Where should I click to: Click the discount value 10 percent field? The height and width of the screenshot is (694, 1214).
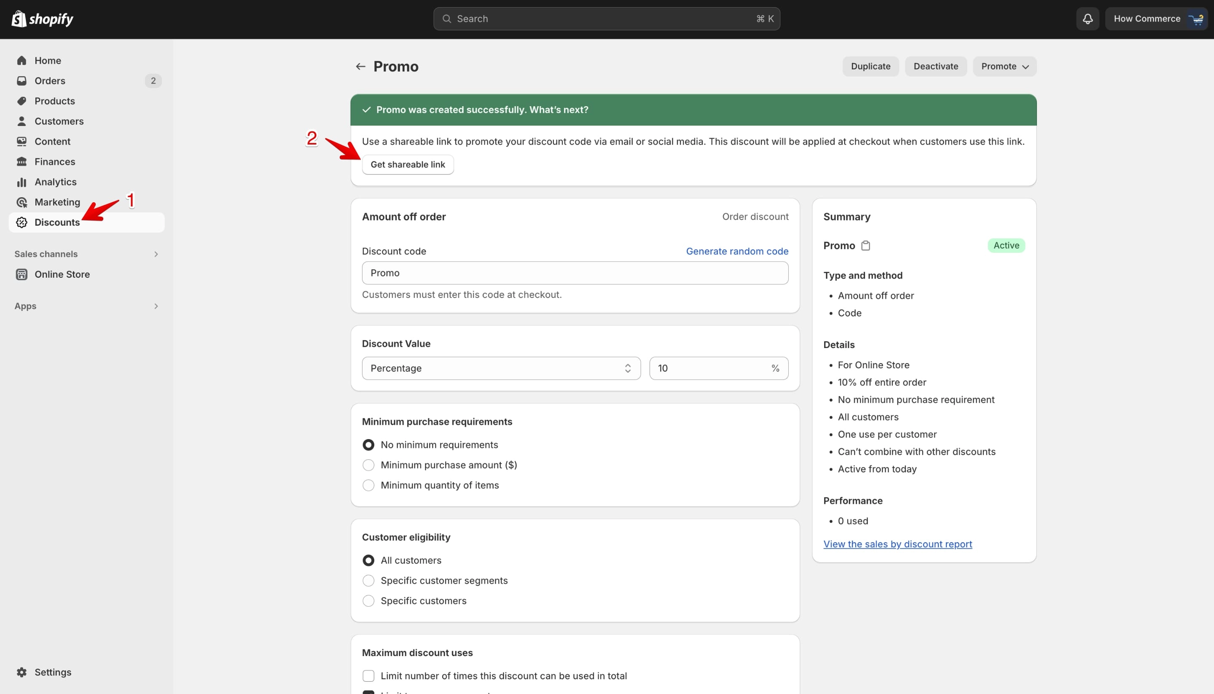[x=718, y=368]
